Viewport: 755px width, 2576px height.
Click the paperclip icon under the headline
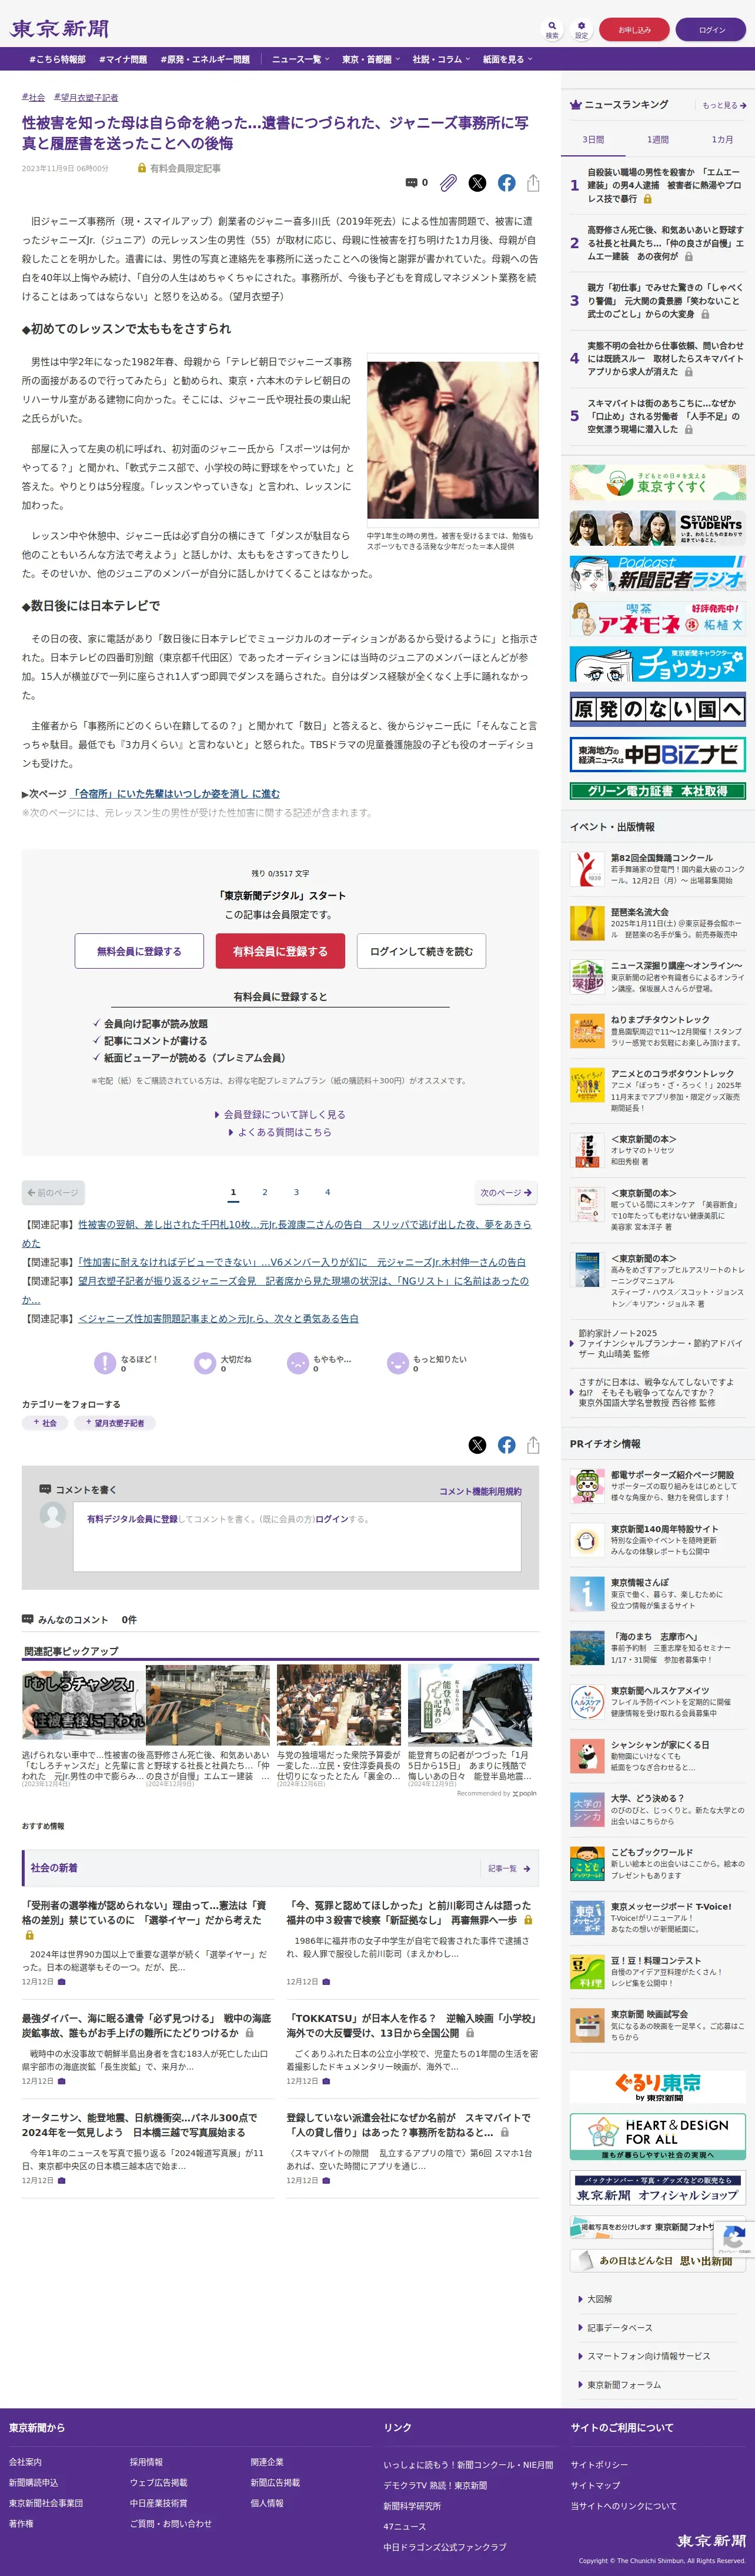[x=449, y=183]
